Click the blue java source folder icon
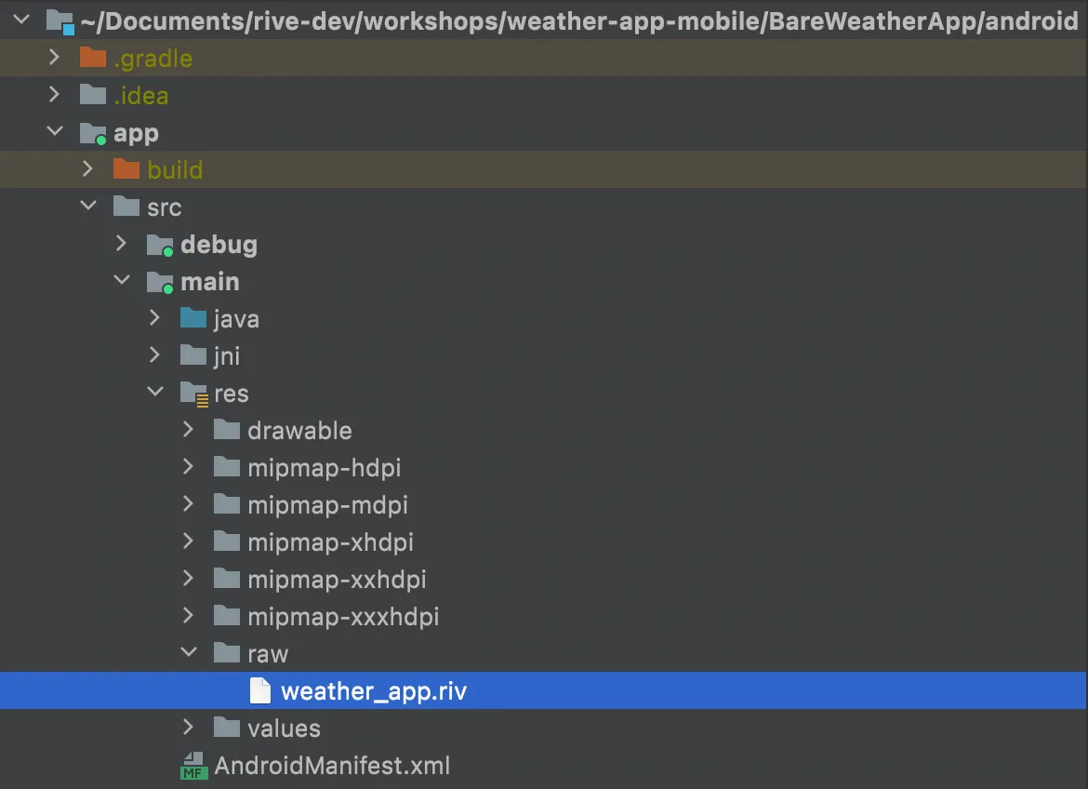1088x789 pixels. click(192, 318)
